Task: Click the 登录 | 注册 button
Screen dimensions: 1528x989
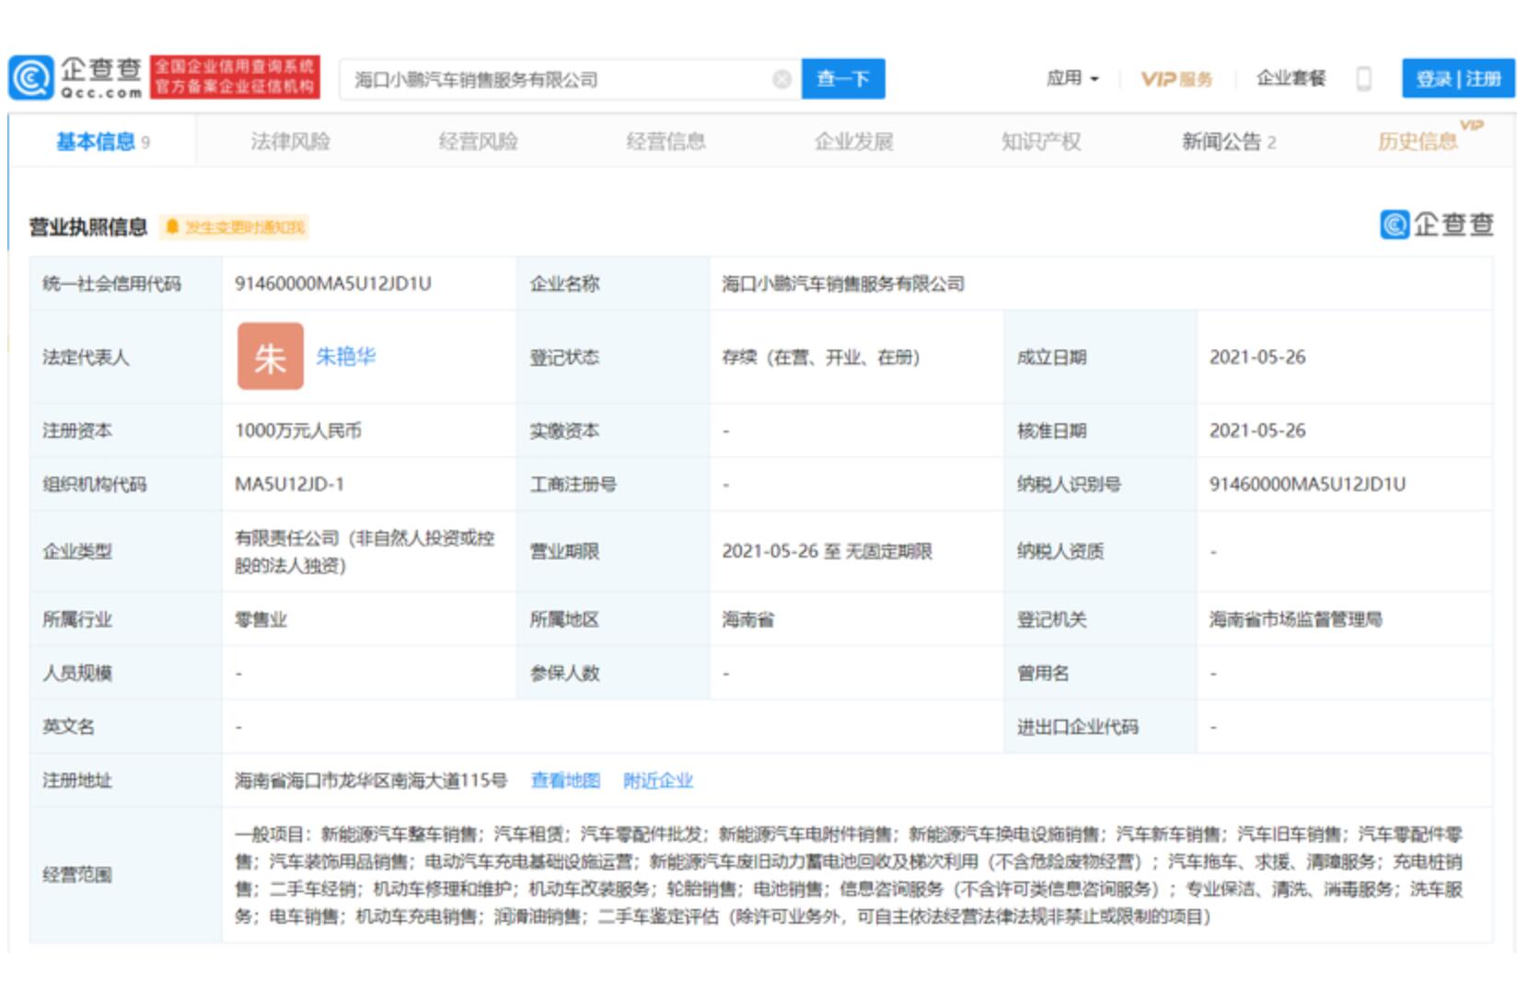Action: click(1458, 78)
